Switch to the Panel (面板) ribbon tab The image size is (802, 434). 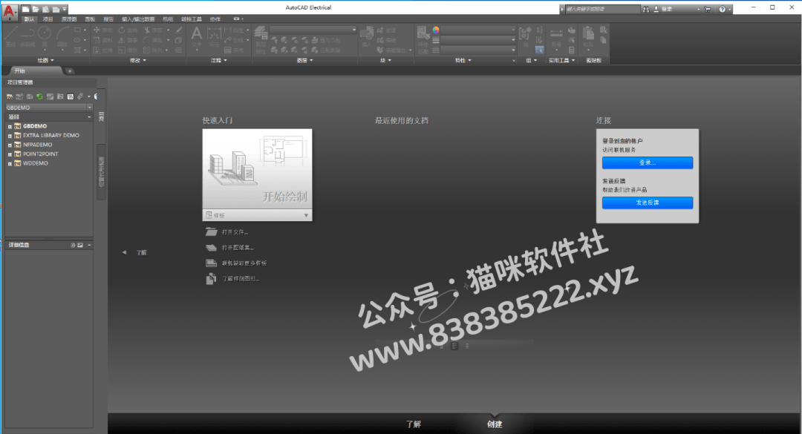90,19
